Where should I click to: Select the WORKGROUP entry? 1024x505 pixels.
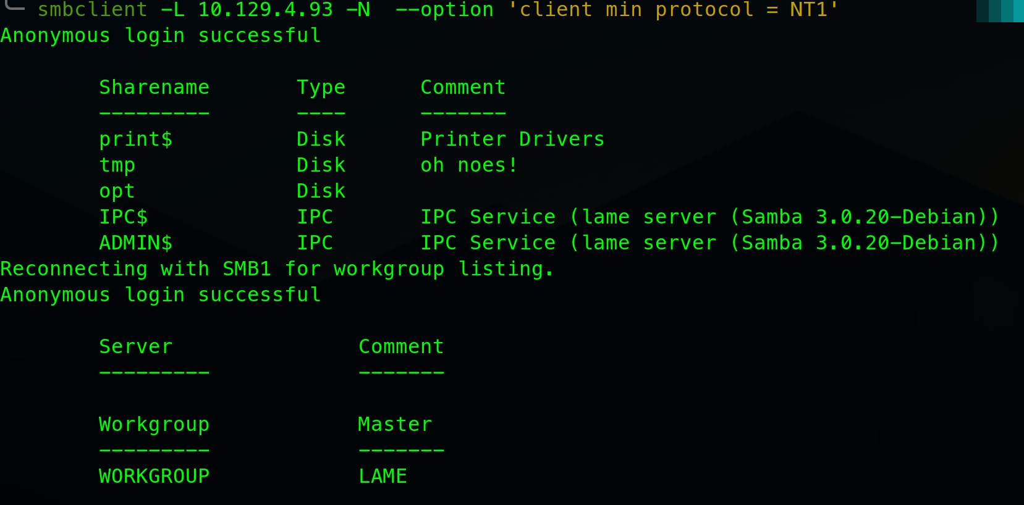coord(154,477)
